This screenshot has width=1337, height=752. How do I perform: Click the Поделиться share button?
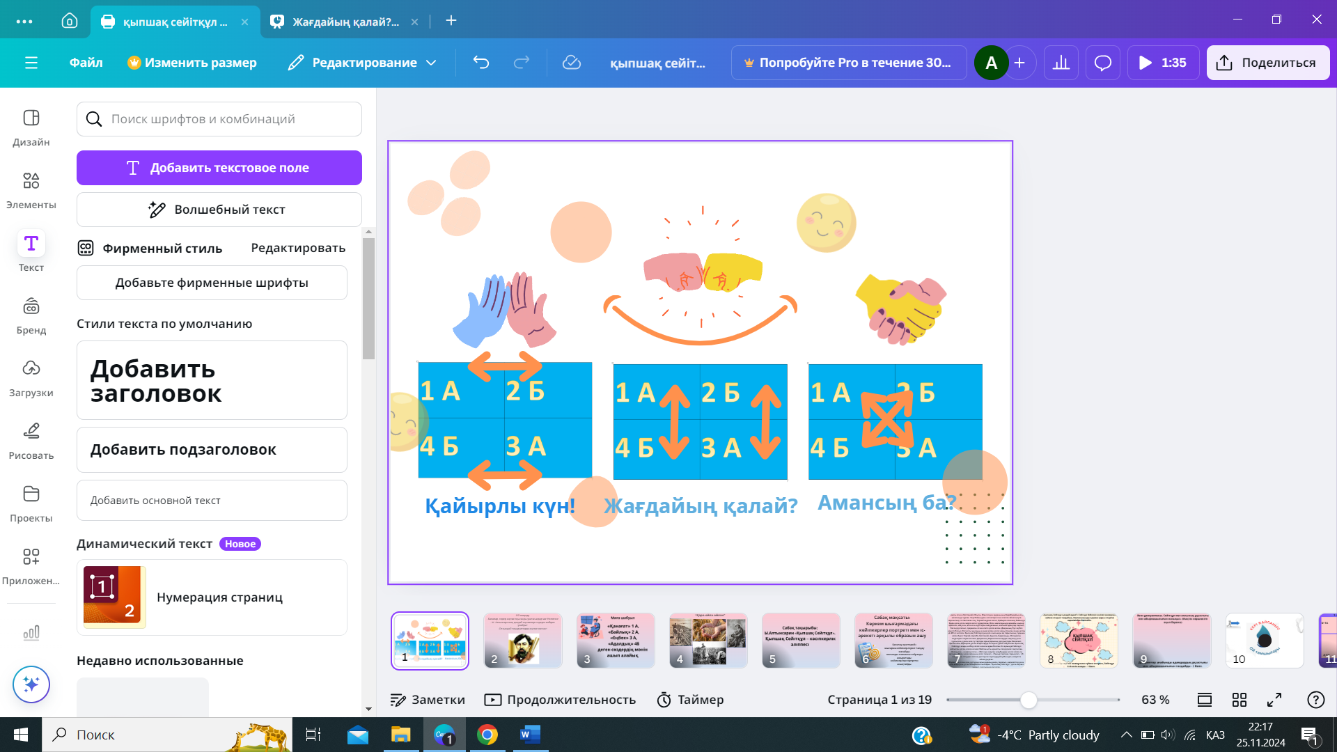pyautogui.click(x=1267, y=63)
